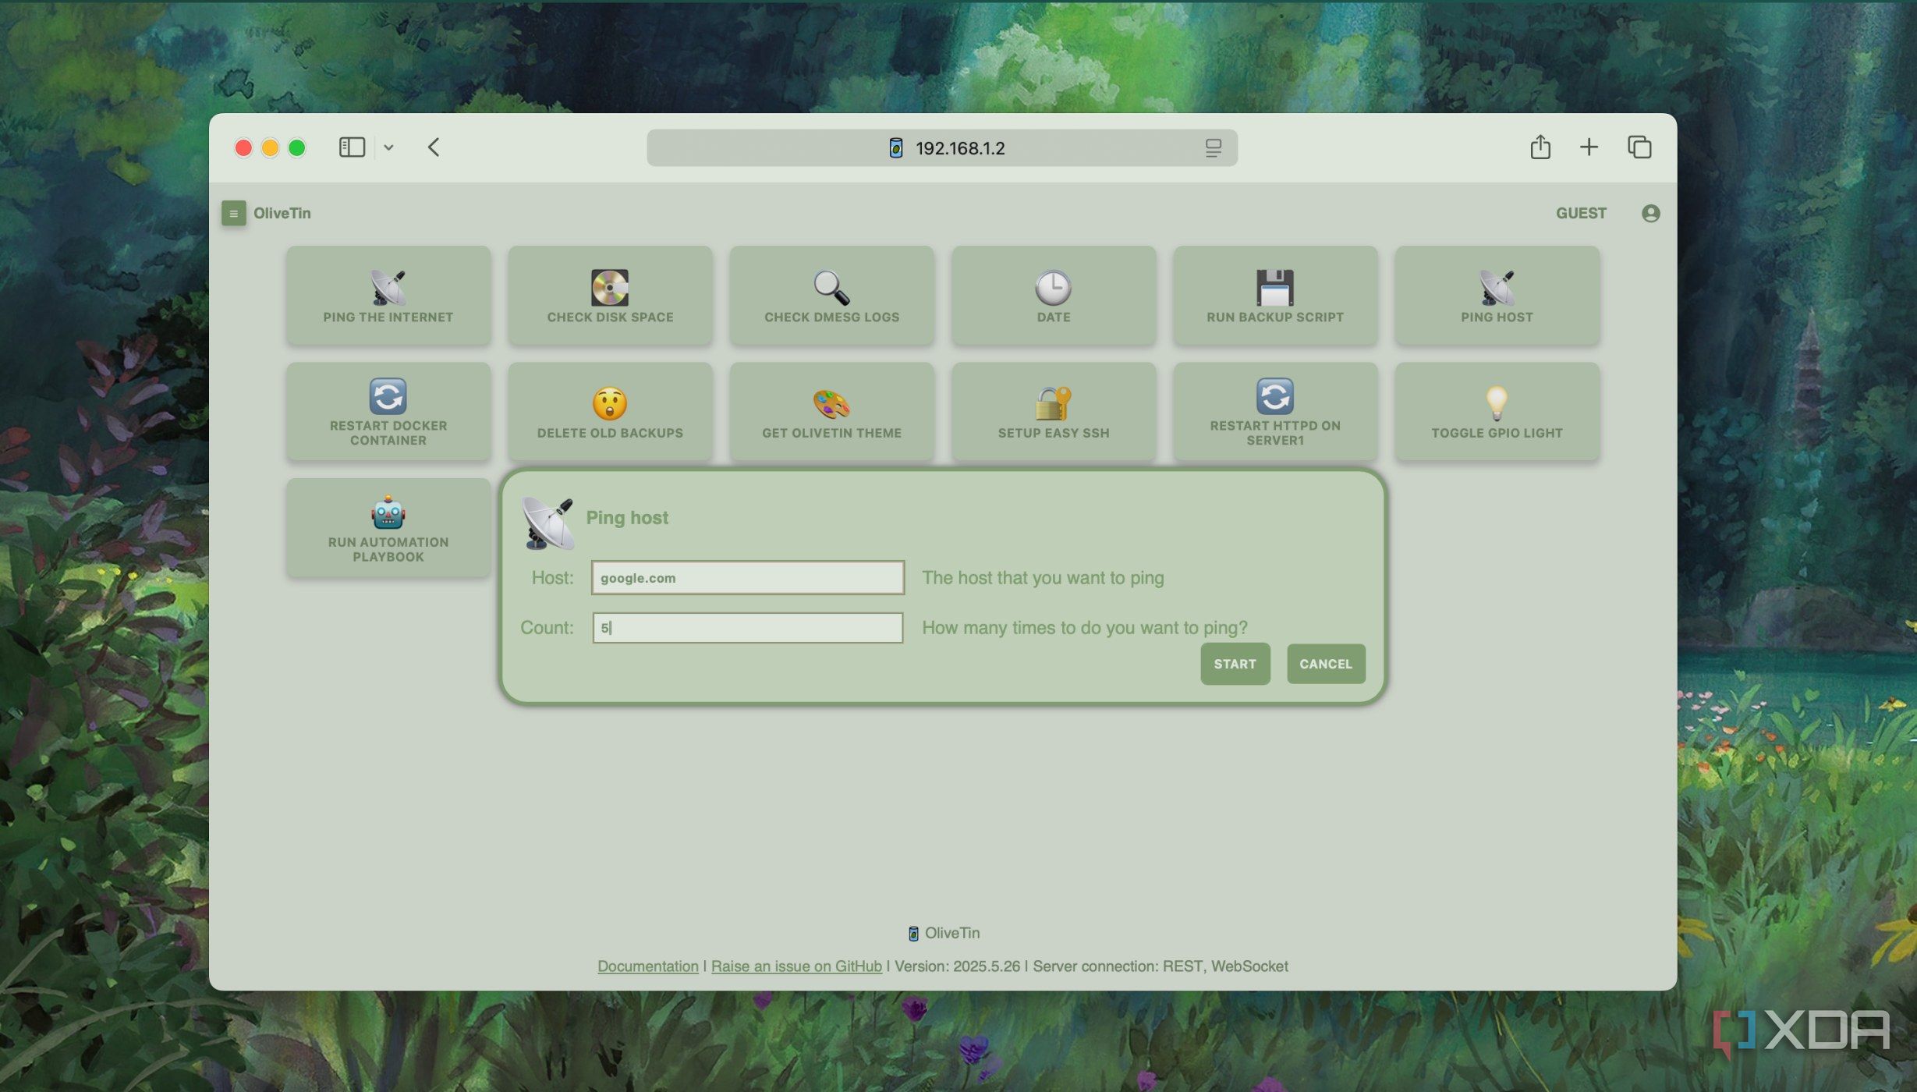This screenshot has width=1917, height=1092.
Task: Start the Run Backup Script action
Action: 1275,296
